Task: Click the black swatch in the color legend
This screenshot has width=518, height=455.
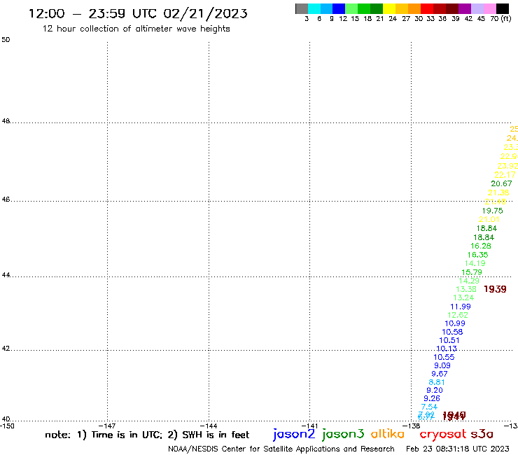Action: point(503,8)
